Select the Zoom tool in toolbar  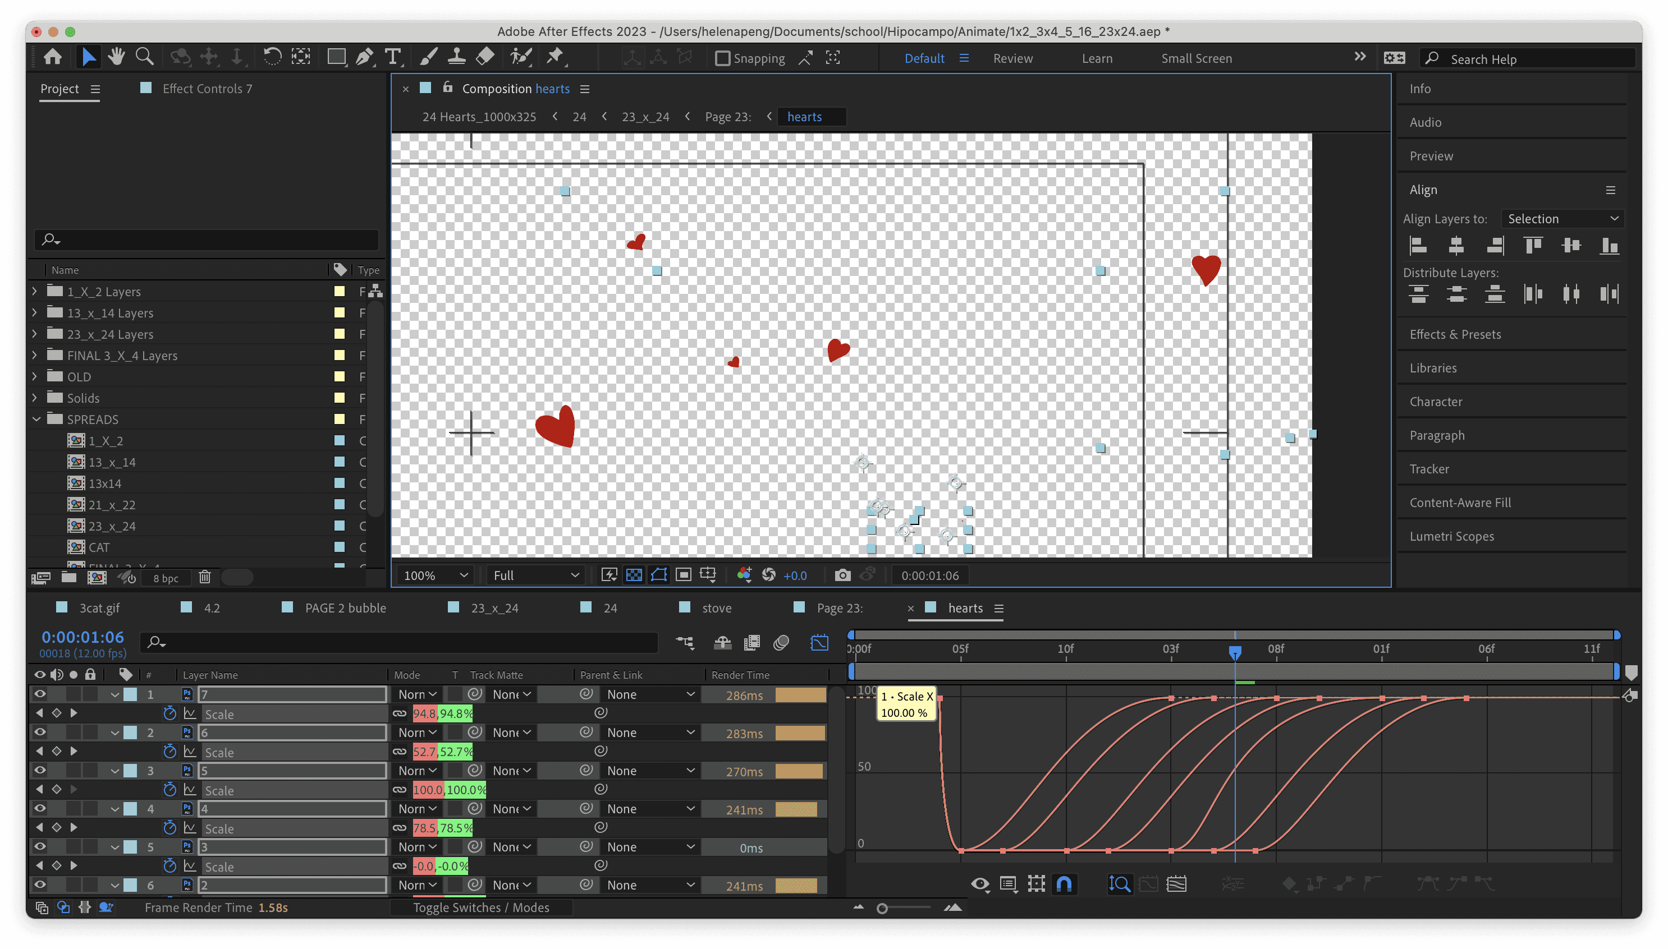[144, 57]
